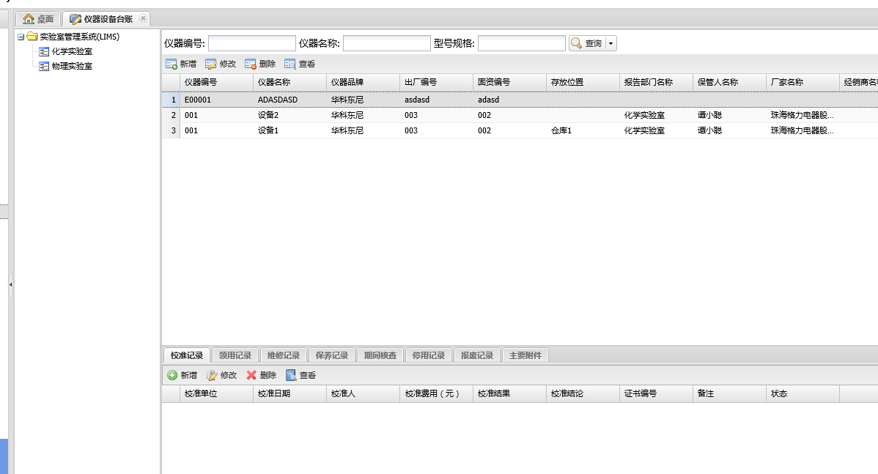Collapse the 实验室管理系统(LIMS) tree node

coord(21,37)
